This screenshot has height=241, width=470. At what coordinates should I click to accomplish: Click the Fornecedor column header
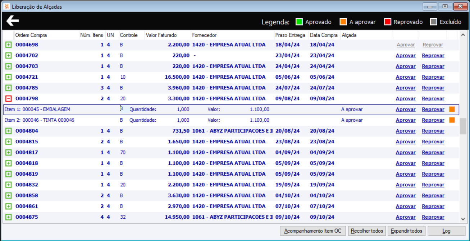point(232,35)
